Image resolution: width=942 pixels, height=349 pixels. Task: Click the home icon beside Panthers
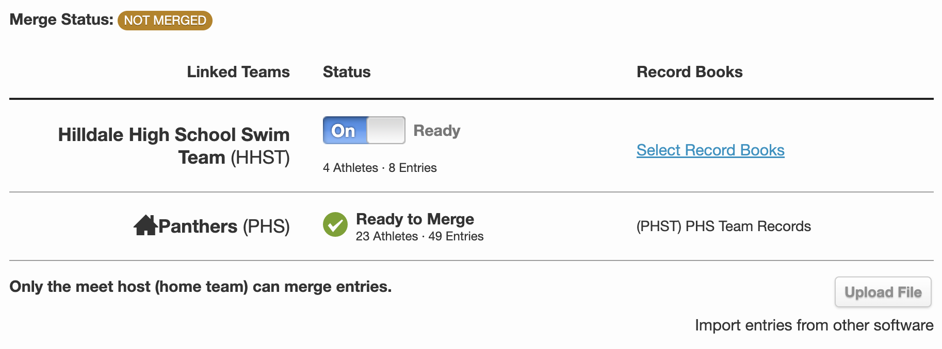(x=145, y=225)
